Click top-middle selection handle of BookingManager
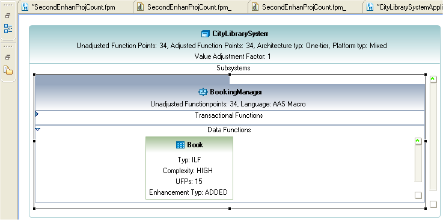Viewport: 443px width, 220px height. point(230,75)
